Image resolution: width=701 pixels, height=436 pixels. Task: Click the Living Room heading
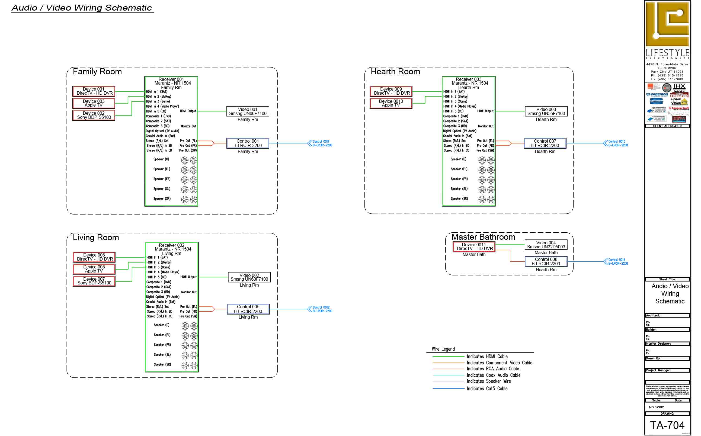click(x=96, y=237)
